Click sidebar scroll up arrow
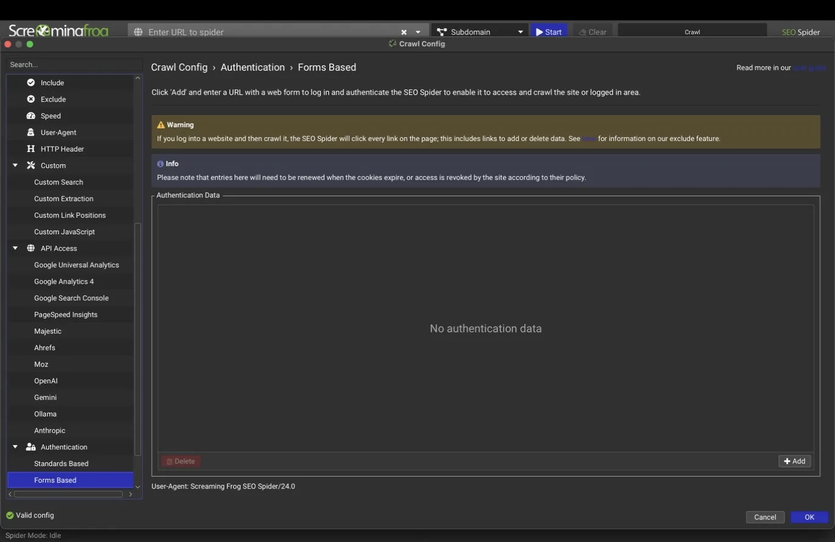Viewport: 835px width, 542px height. pos(138,78)
